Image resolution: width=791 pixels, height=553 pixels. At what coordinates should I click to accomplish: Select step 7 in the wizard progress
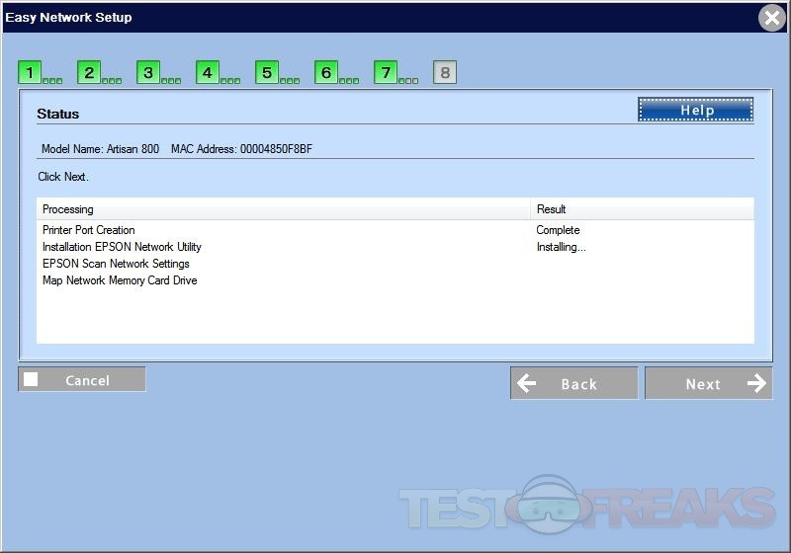pos(386,72)
